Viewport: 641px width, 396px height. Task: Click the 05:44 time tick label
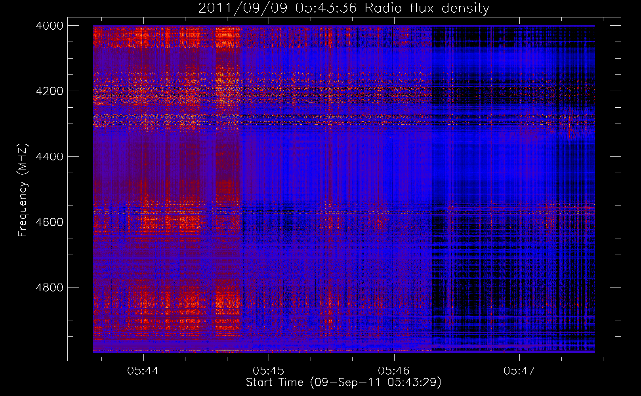(x=143, y=371)
